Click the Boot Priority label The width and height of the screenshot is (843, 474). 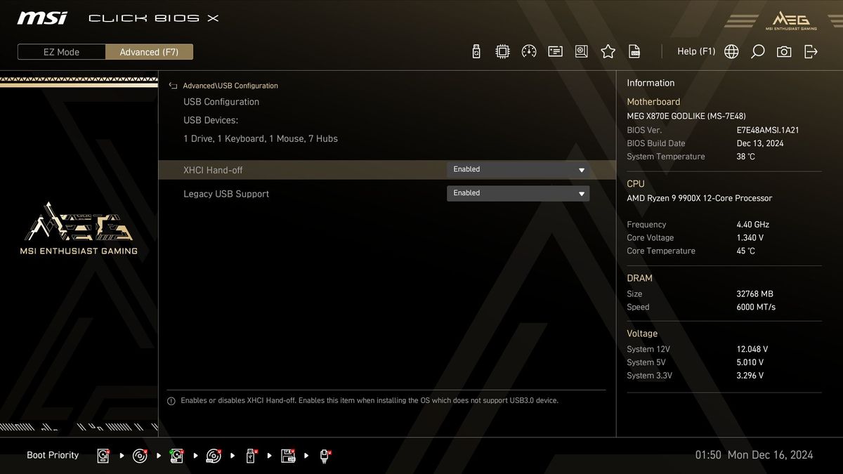point(53,455)
